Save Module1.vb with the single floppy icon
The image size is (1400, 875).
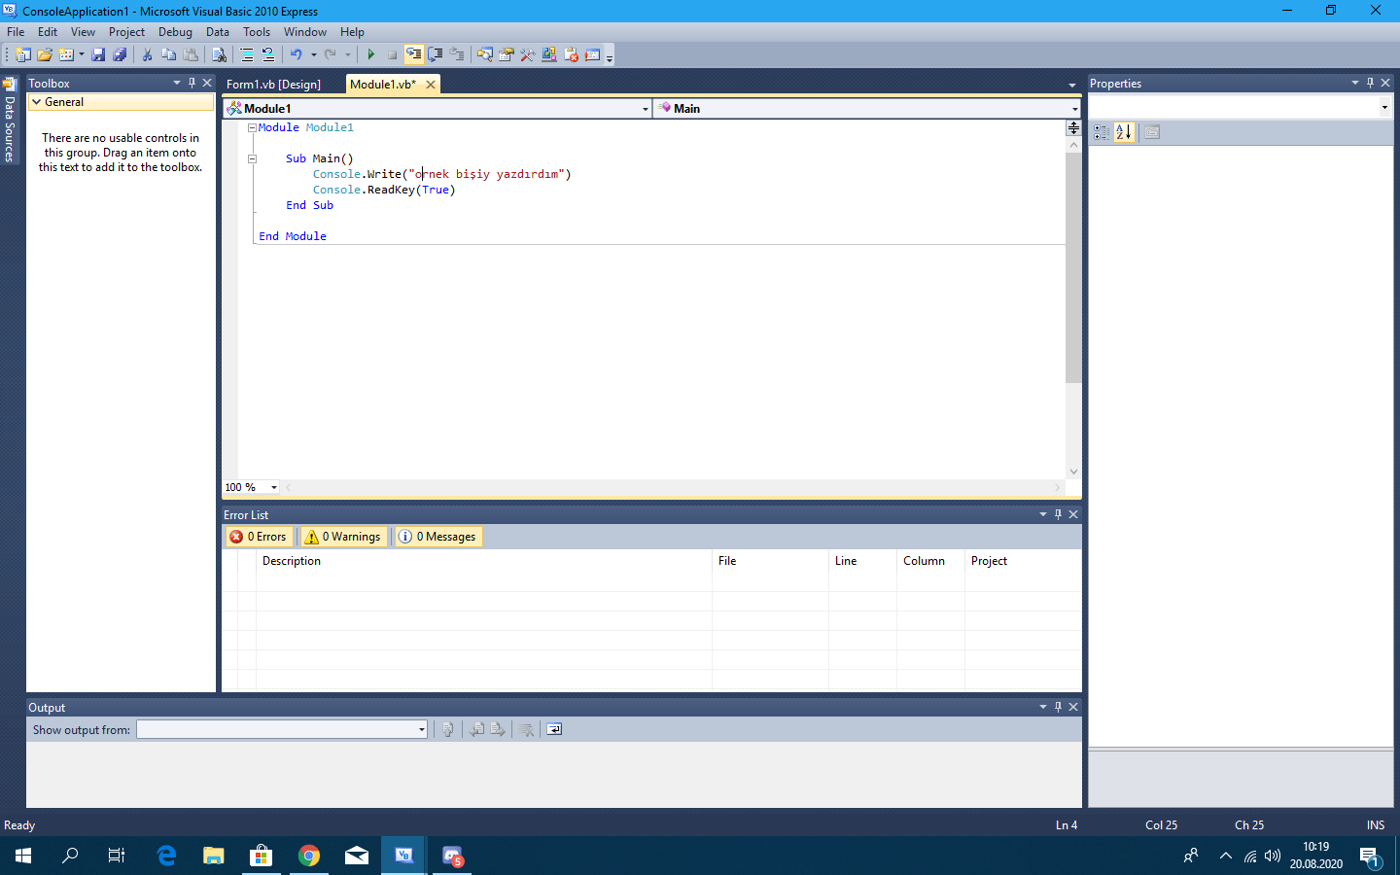[98, 54]
